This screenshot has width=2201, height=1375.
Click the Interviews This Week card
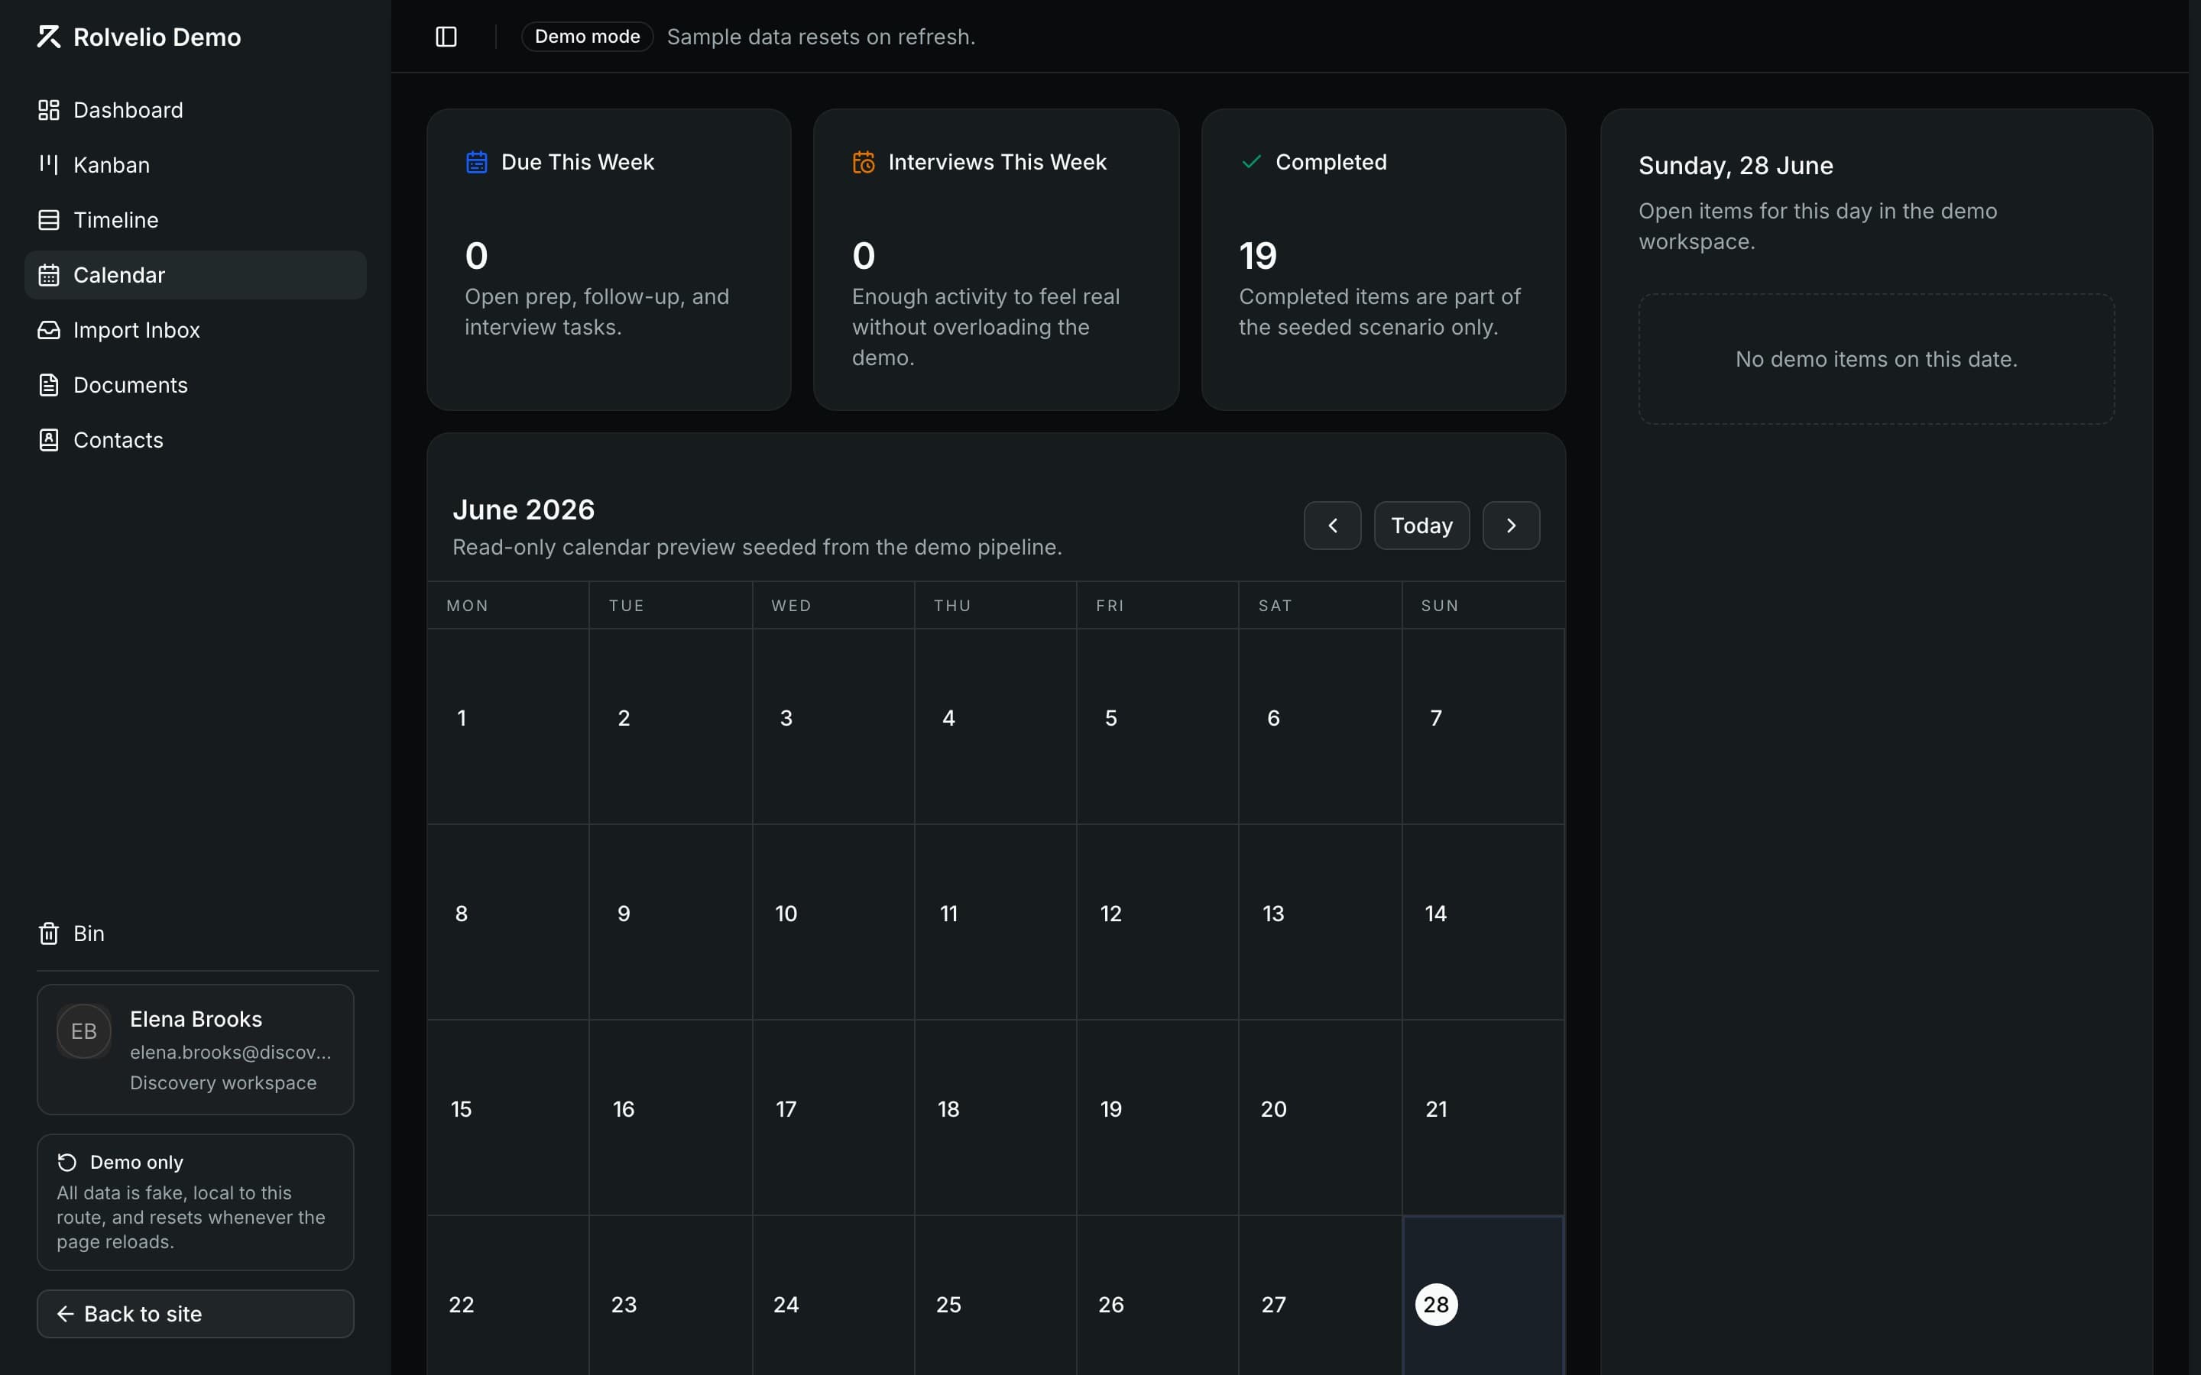click(996, 259)
